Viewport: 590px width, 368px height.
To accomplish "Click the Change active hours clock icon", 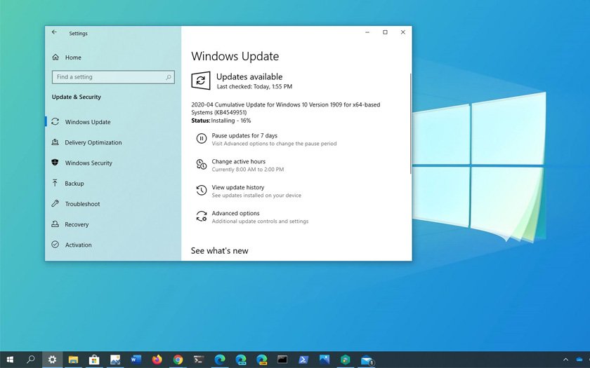I will tap(201, 165).
